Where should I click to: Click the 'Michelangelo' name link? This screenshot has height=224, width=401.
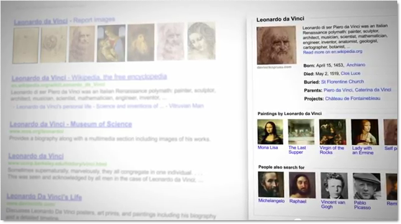(271, 201)
